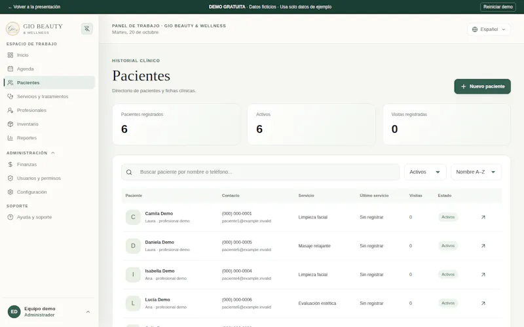This screenshot has height=327, width=524.
Task: Click Camila Demo's Activos status badge
Action: click(x=448, y=217)
